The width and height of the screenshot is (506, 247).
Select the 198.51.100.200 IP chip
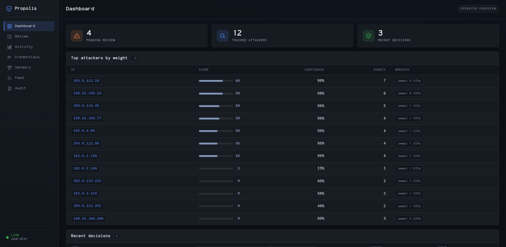point(88,219)
